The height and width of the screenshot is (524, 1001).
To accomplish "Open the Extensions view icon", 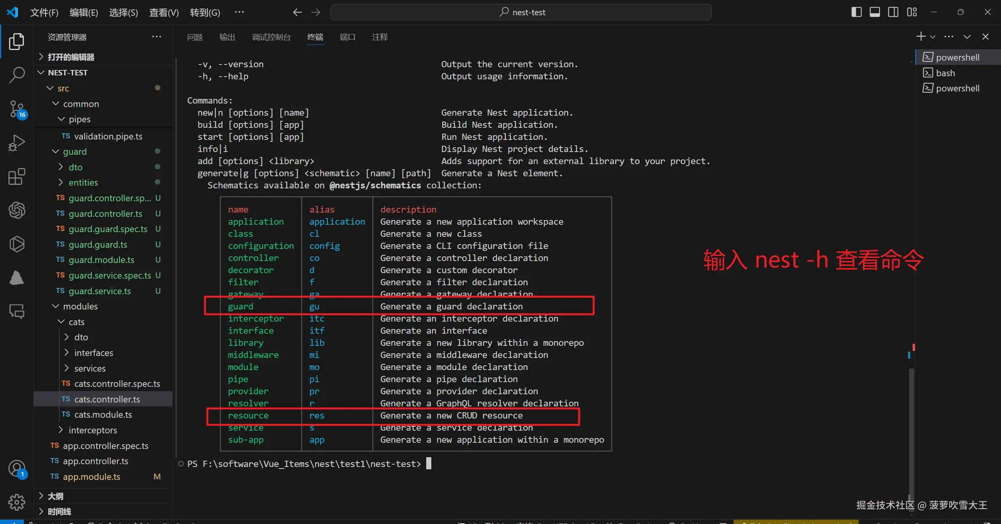I will pos(16,177).
